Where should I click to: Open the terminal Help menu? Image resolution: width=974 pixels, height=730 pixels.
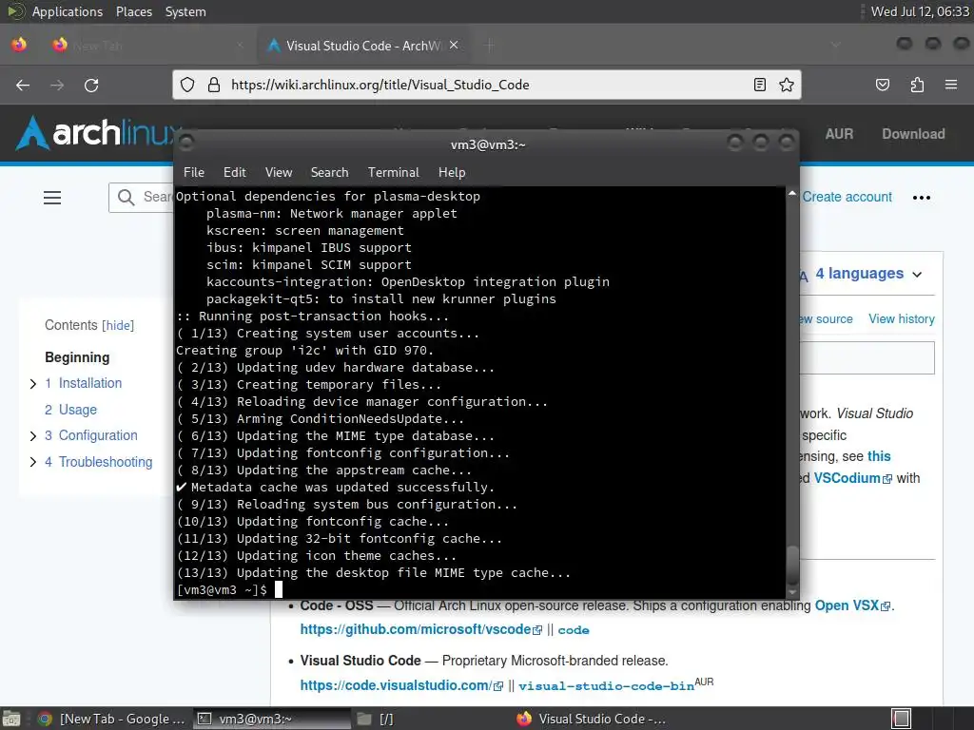[452, 173]
